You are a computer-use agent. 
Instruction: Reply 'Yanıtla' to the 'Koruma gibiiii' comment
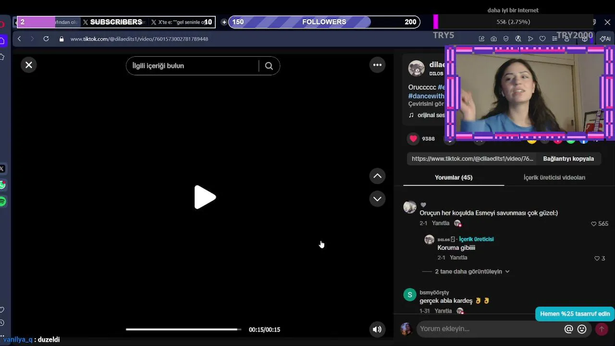tap(458, 258)
